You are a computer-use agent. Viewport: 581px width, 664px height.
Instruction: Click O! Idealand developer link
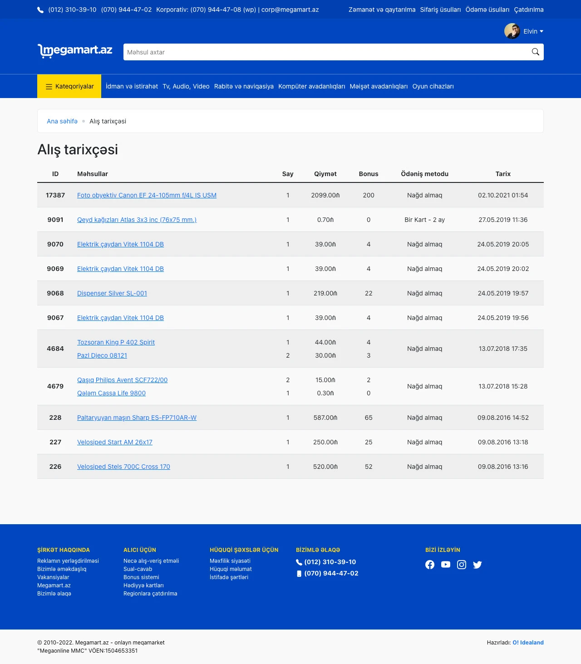click(528, 643)
